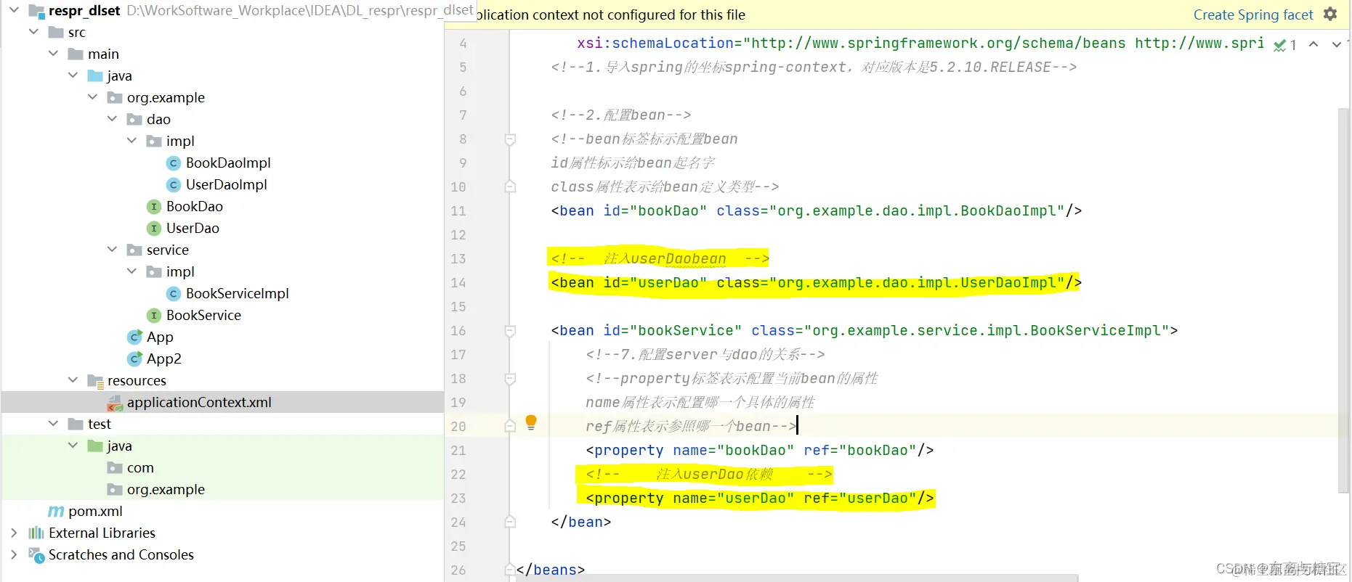The height and width of the screenshot is (582, 1352).
Task: Go to next highlighted problem arrow
Action: (x=1336, y=44)
